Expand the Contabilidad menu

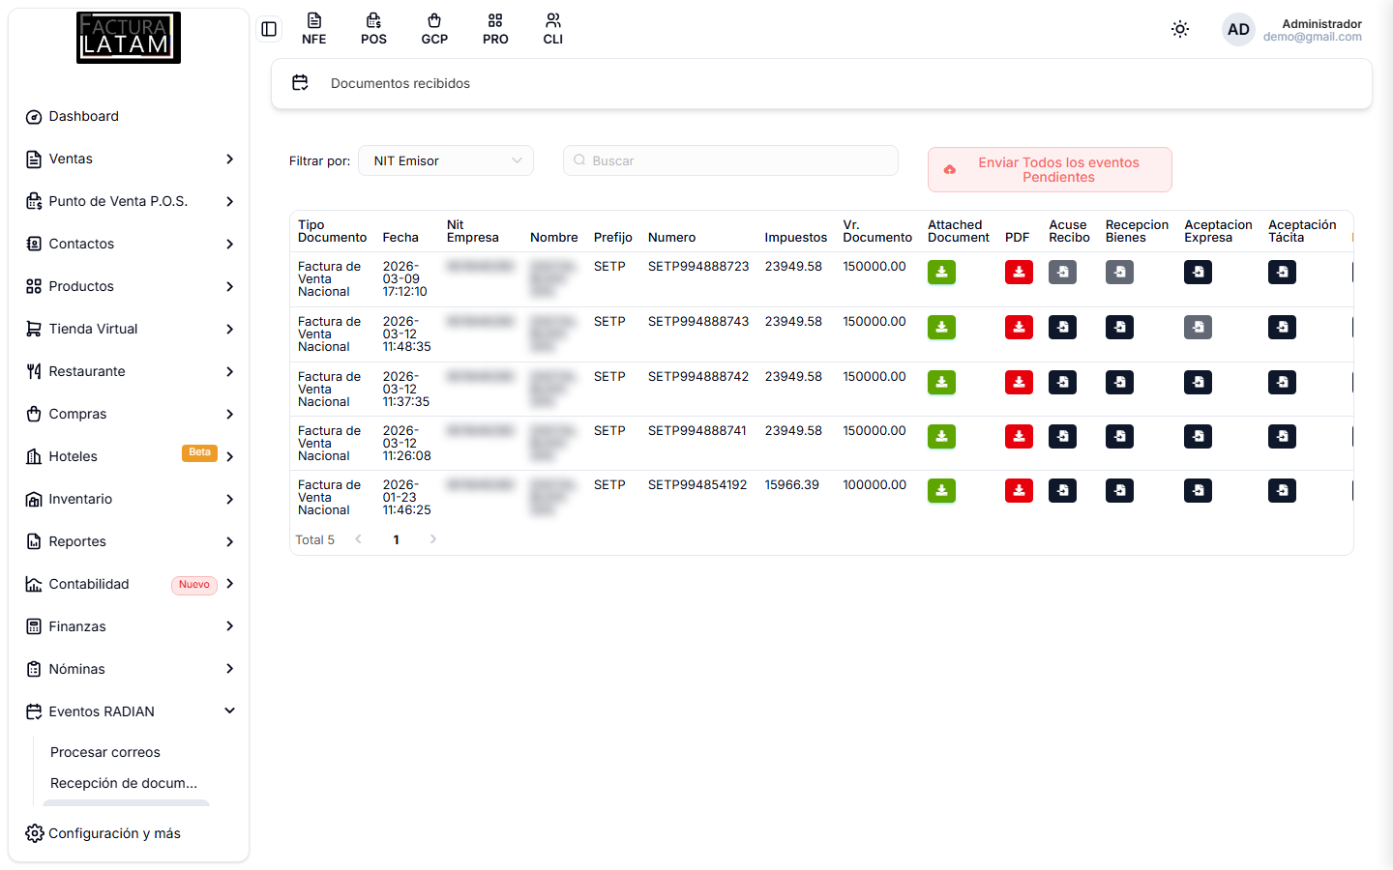point(130,584)
